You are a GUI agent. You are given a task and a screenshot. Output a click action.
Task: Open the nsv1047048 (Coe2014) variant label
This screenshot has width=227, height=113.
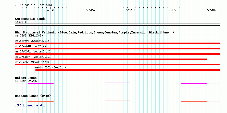(x=31, y=46)
